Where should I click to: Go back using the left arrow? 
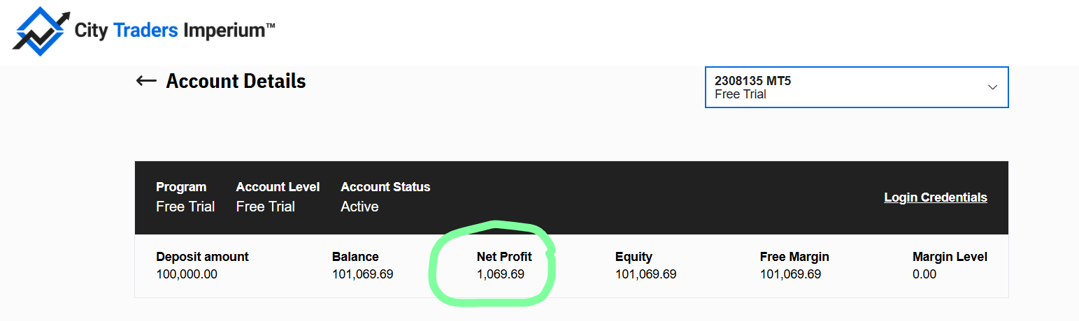pos(145,81)
